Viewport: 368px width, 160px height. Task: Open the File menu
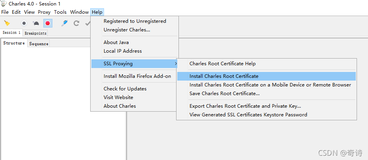[5, 12]
